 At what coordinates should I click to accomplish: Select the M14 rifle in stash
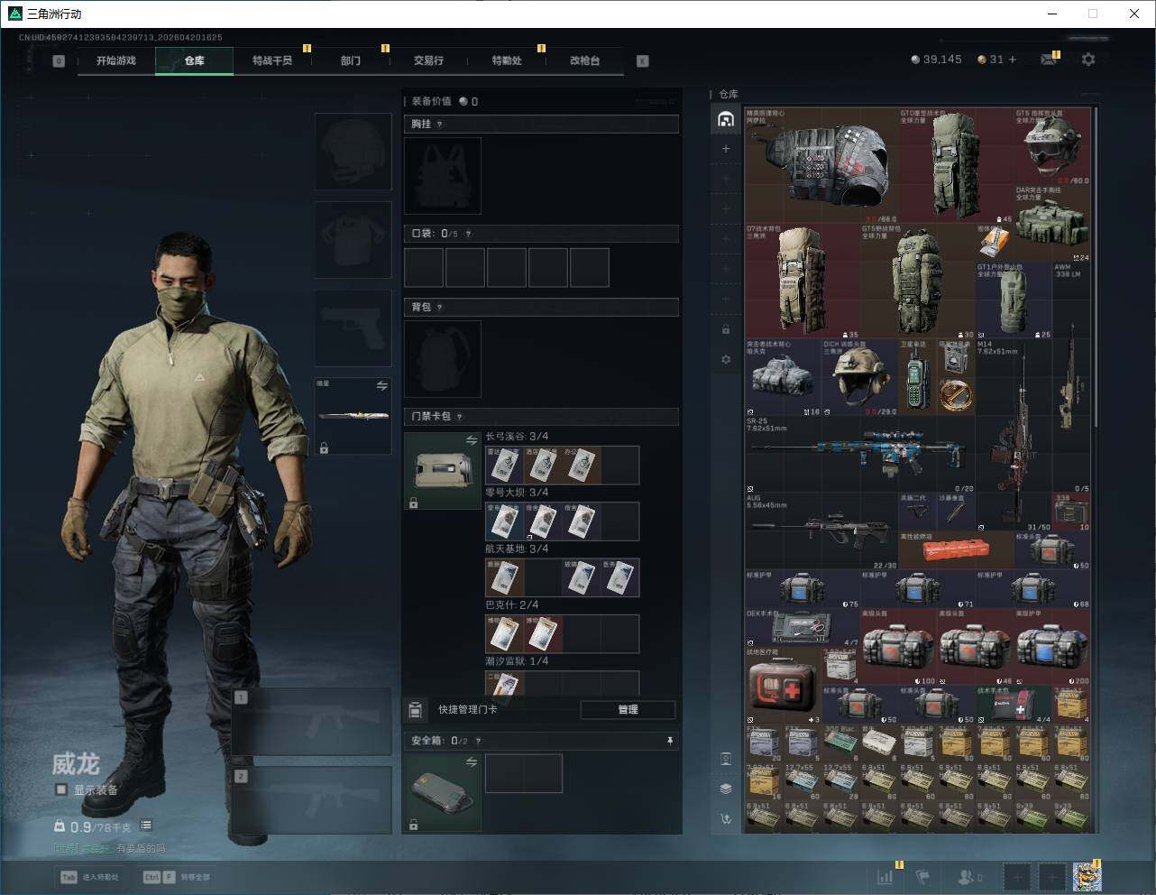point(1014,436)
